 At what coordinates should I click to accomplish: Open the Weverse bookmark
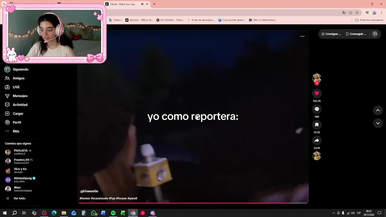click(x=139, y=20)
